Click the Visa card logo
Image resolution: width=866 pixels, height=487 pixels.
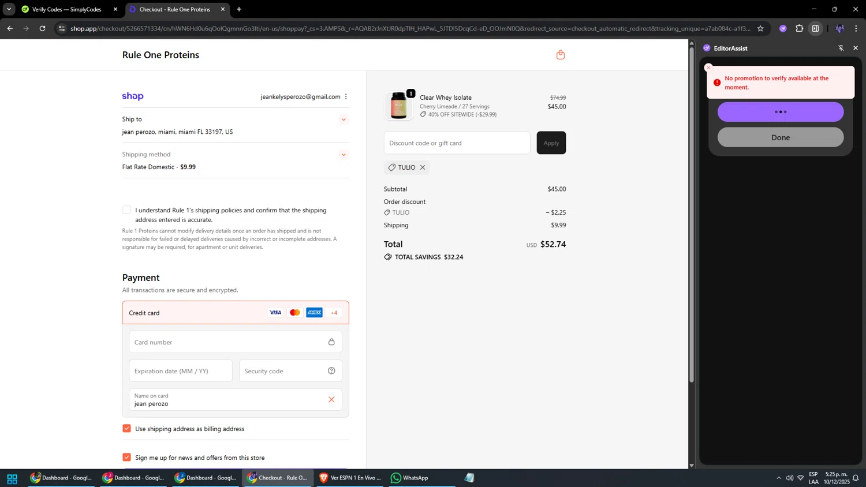coord(275,313)
